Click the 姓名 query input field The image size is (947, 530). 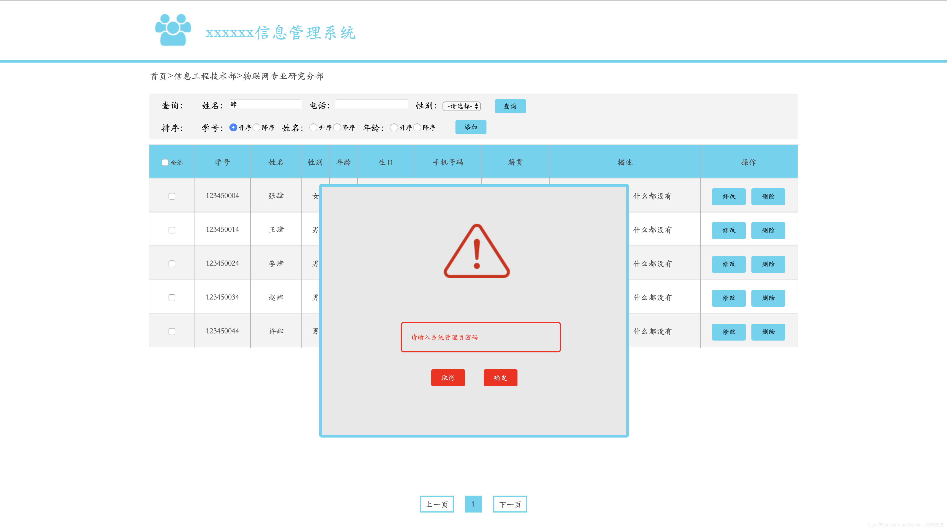(265, 105)
